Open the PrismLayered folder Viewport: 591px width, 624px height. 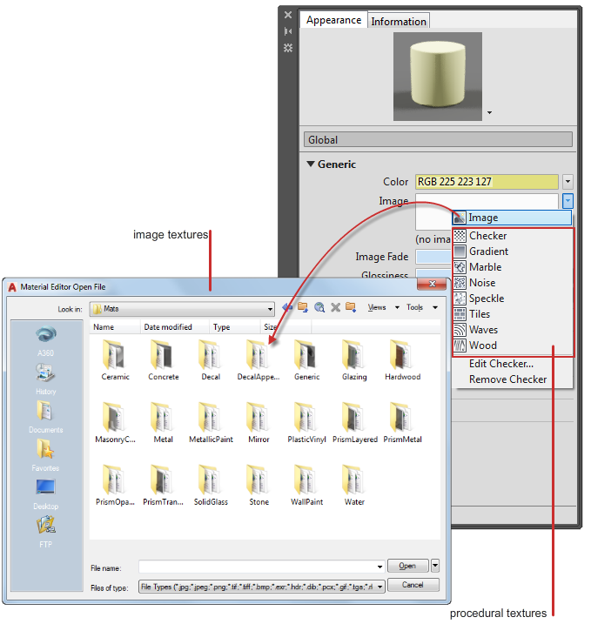click(x=354, y=423)
